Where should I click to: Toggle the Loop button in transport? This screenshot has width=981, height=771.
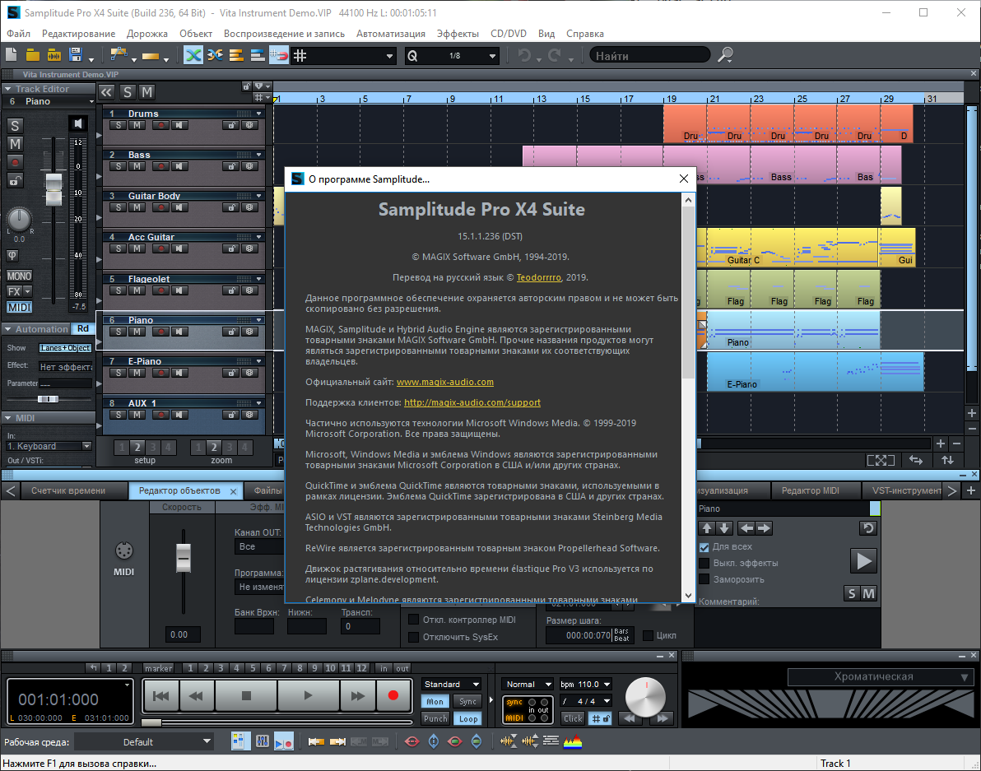click(x=468, y=718)
